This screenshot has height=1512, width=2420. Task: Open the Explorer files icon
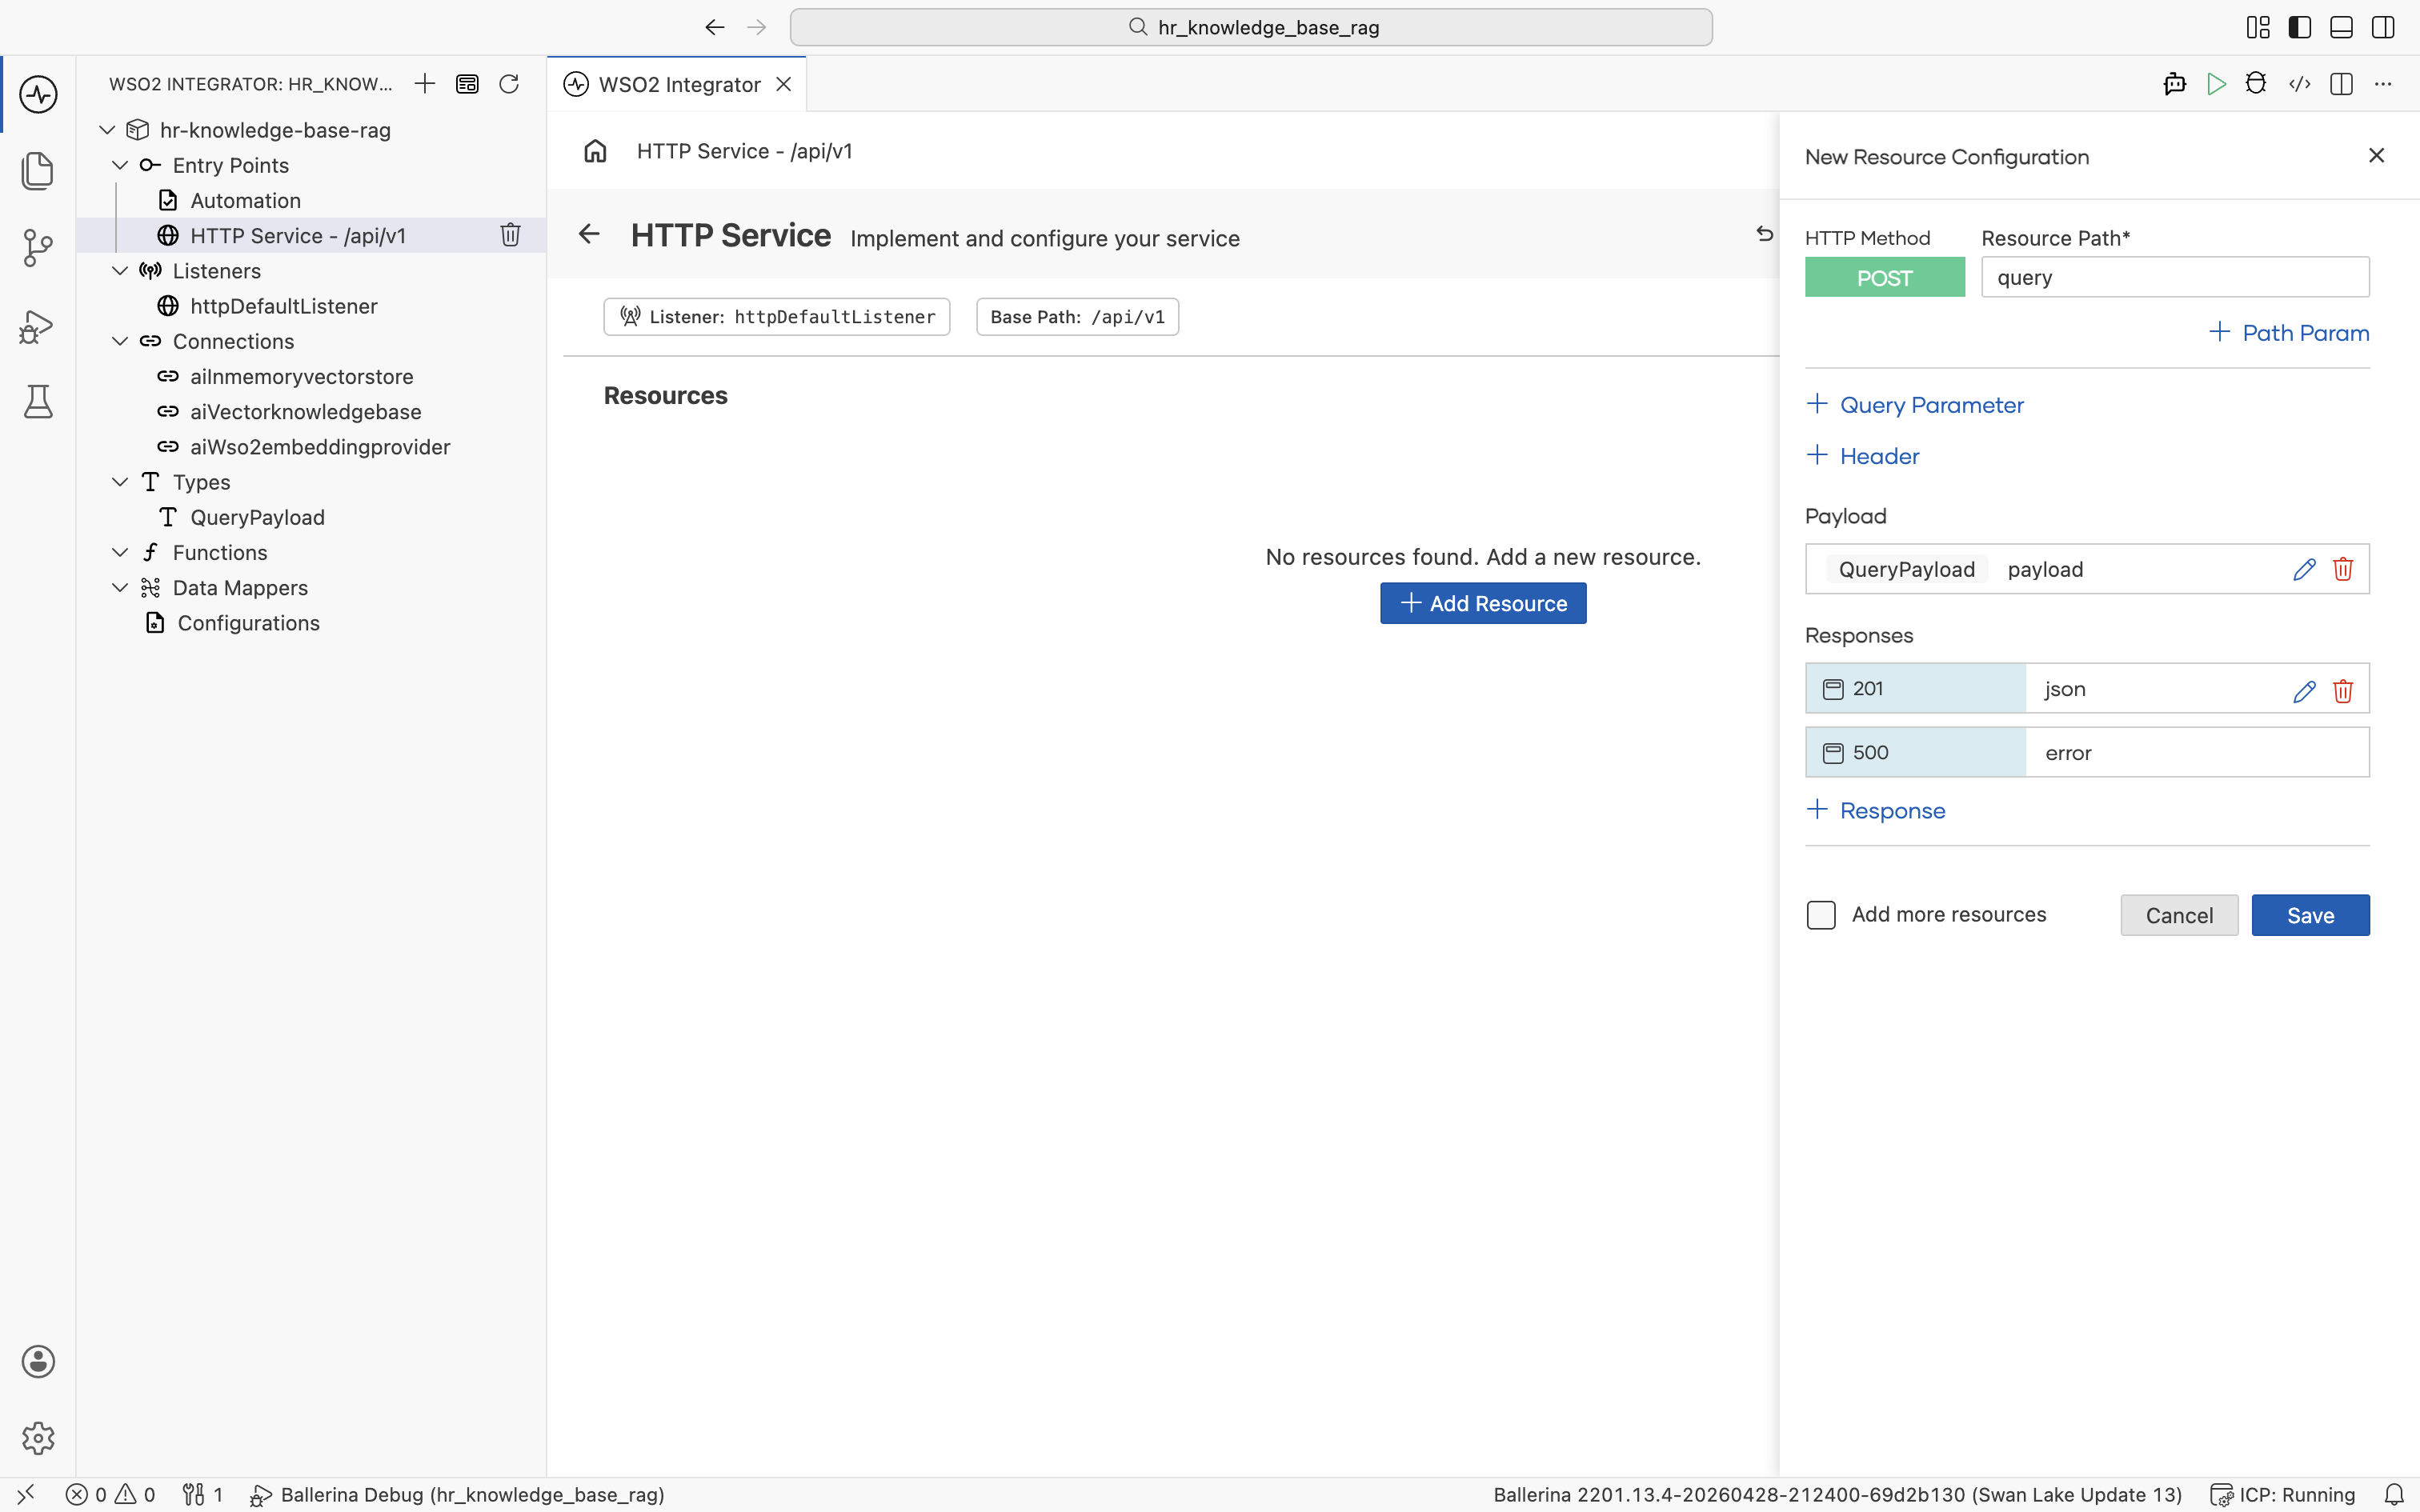(x=38, y=171)
